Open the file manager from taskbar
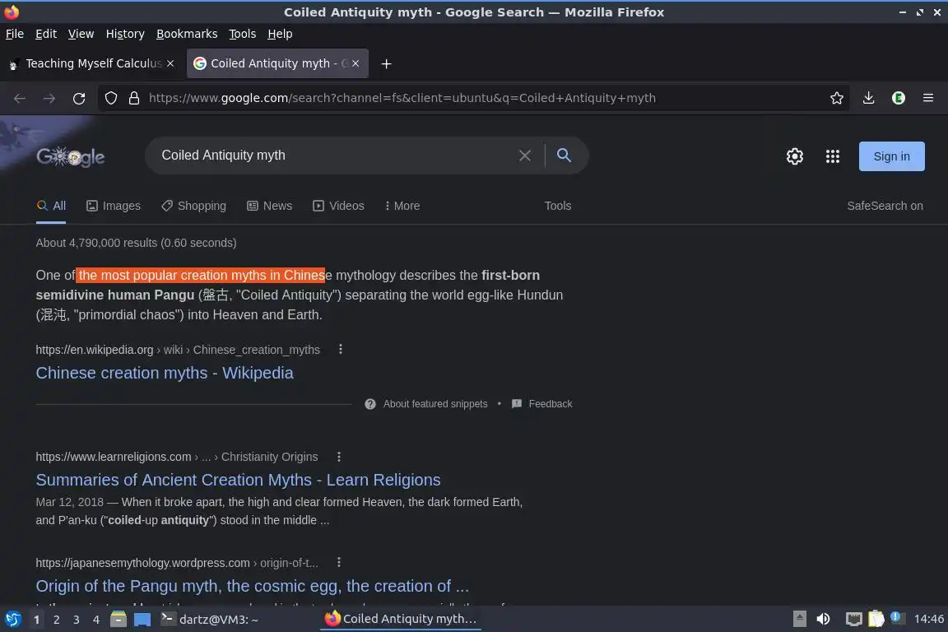 point(118,620)
